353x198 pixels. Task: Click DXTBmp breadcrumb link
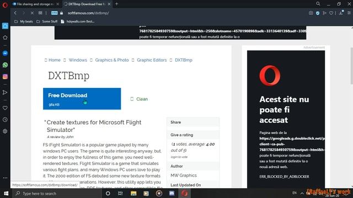click(x=184, y=60)
